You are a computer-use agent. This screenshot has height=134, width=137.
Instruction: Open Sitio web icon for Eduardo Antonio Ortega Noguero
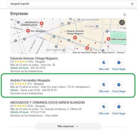104,63
